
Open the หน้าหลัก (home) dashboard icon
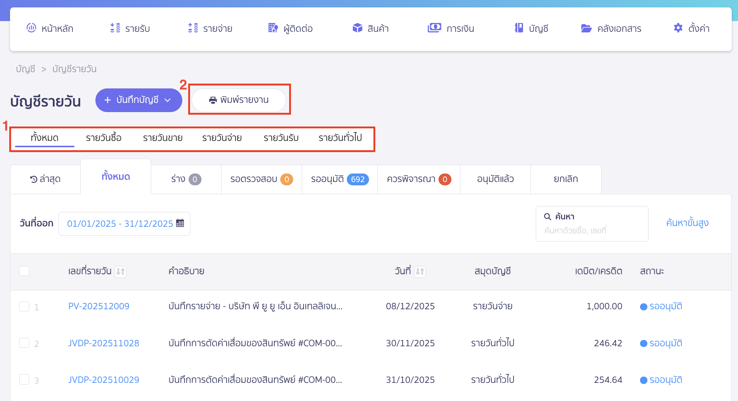coord(31,28)
